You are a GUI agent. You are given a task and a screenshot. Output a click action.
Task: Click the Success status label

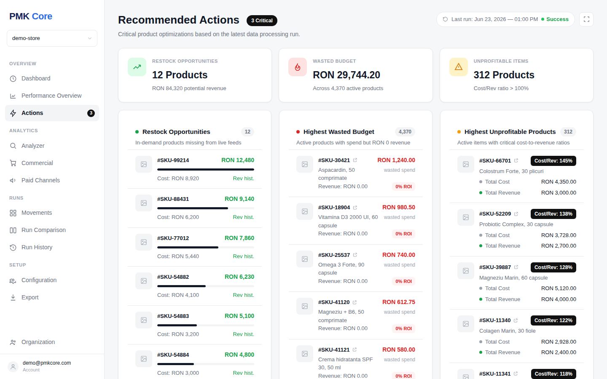pos(557,19)
